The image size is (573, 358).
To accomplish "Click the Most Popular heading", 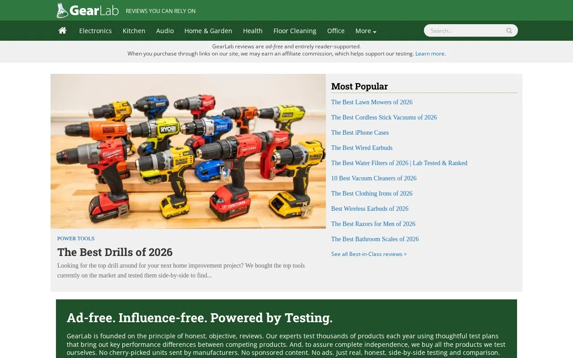I will 359,86.
